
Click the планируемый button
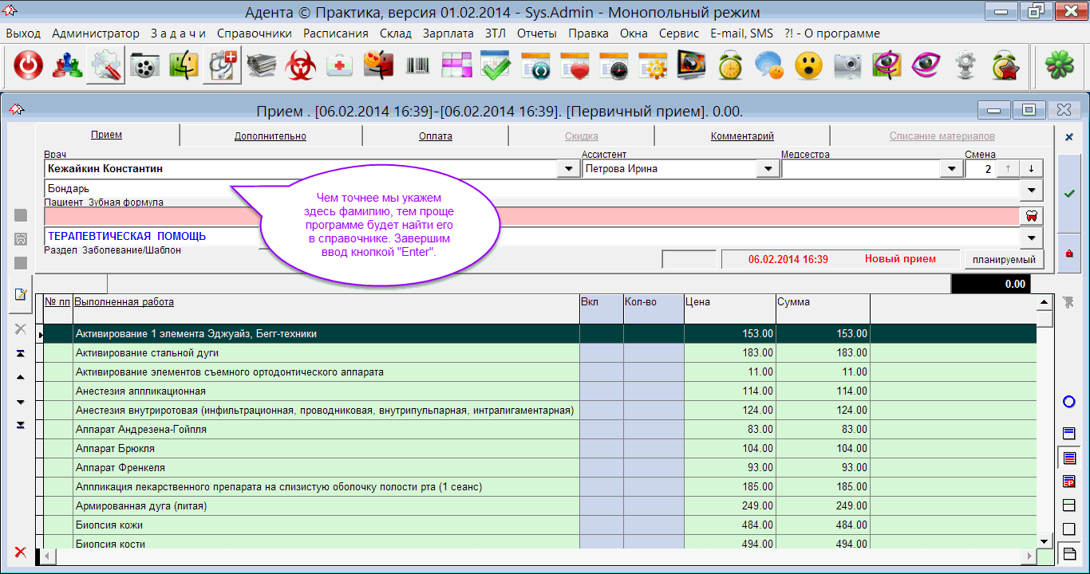[x=1004, y=259]
